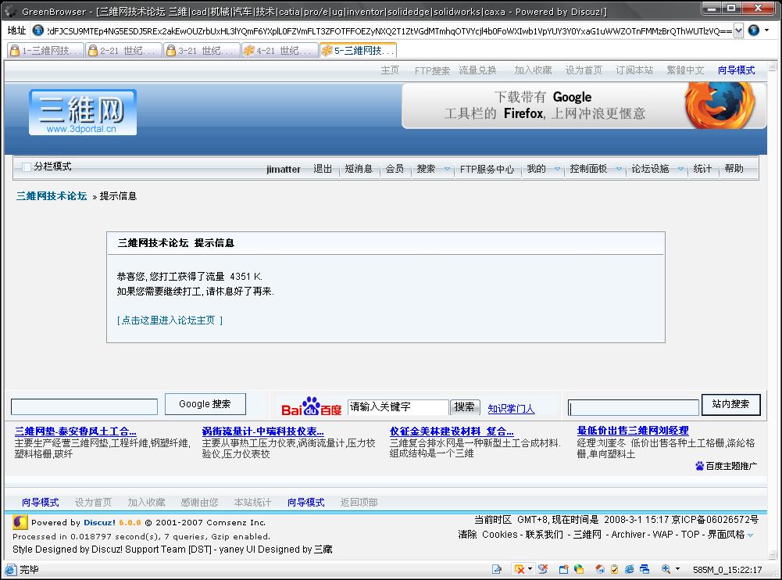
Task: Click the Discuz logo icon in footer
Action: pyautogui.click(x=20, y=522)
